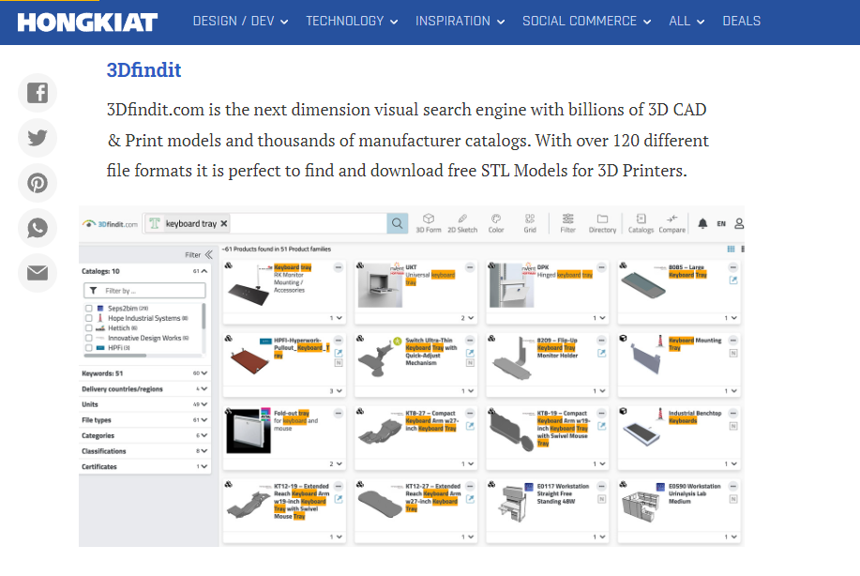
Task: Open the Compare tool
Action: click(671, 223)
